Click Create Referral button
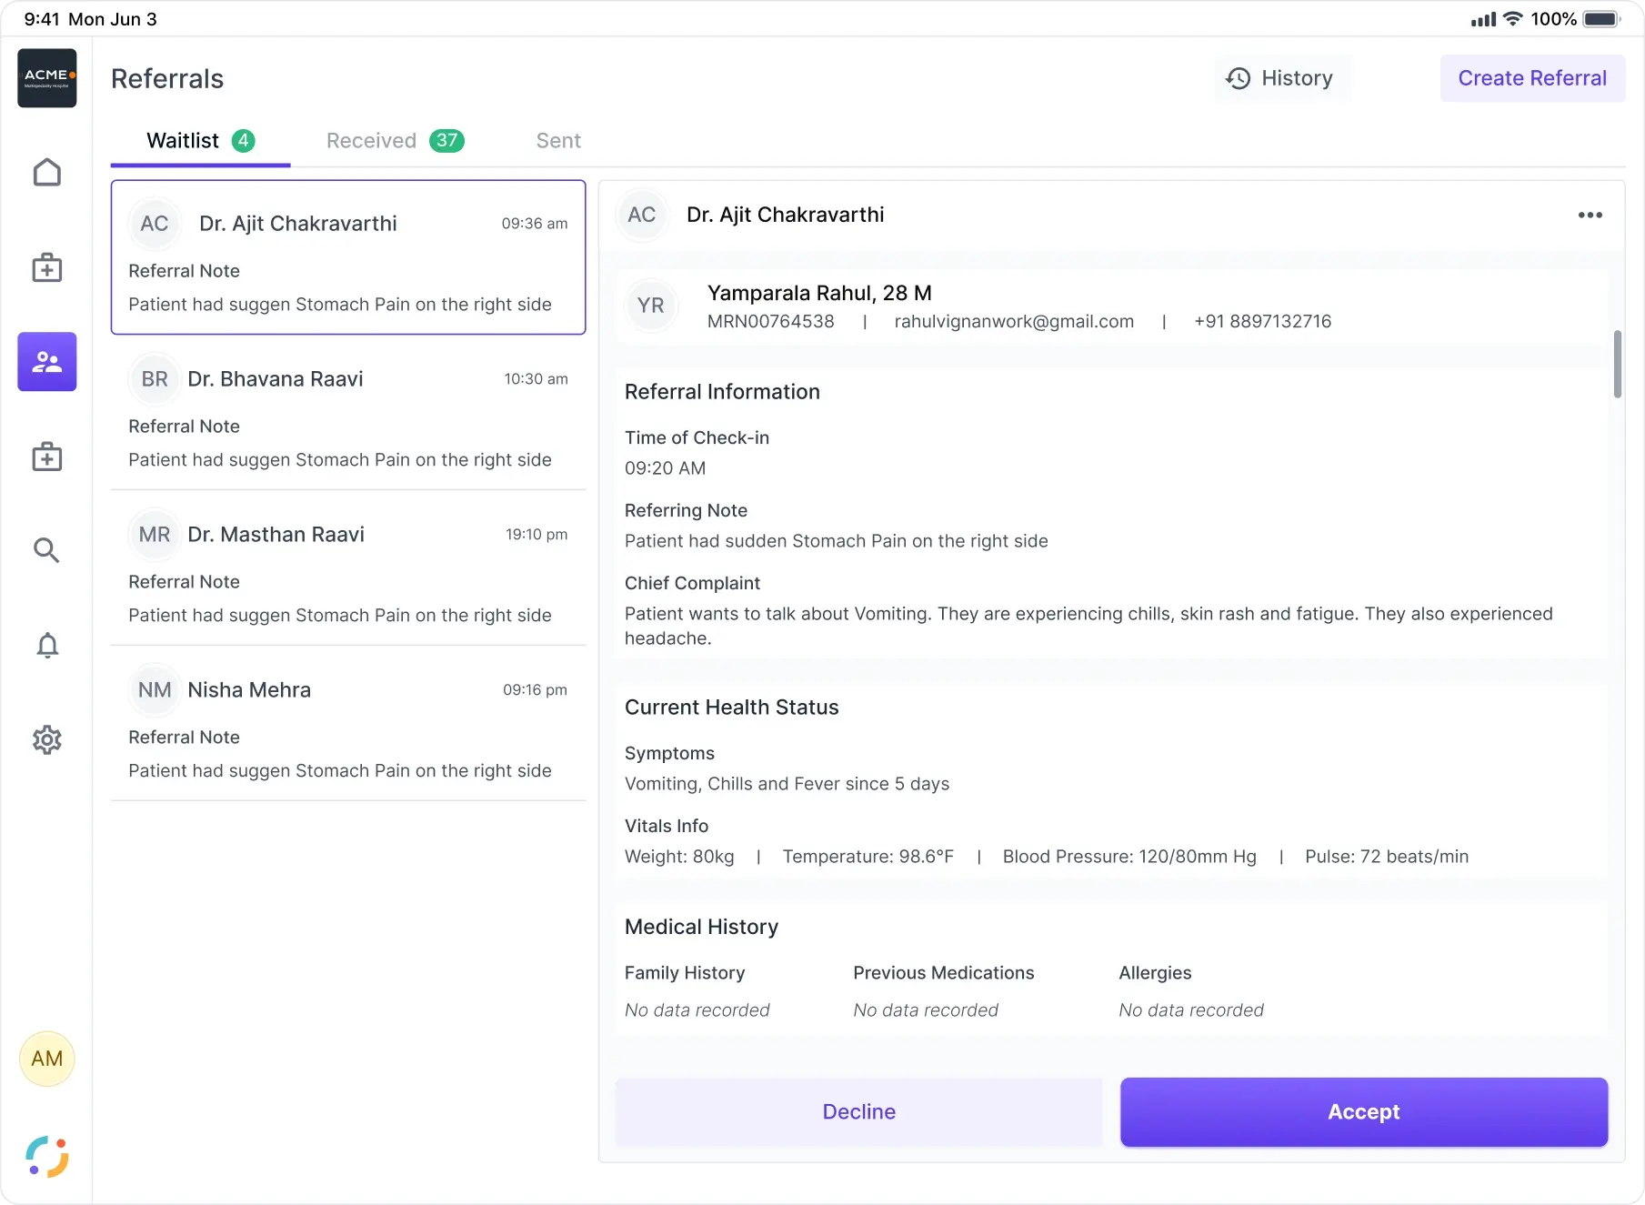 pos(1532,78)
